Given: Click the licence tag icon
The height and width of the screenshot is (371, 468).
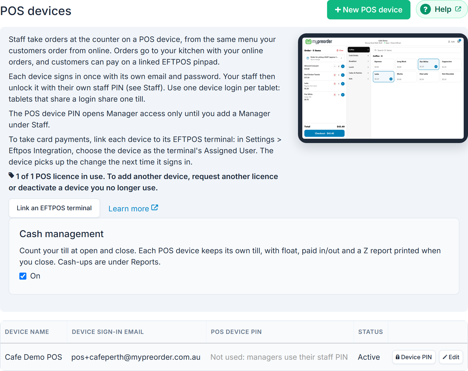Looking at the screenshot, I should pos(11,176).
